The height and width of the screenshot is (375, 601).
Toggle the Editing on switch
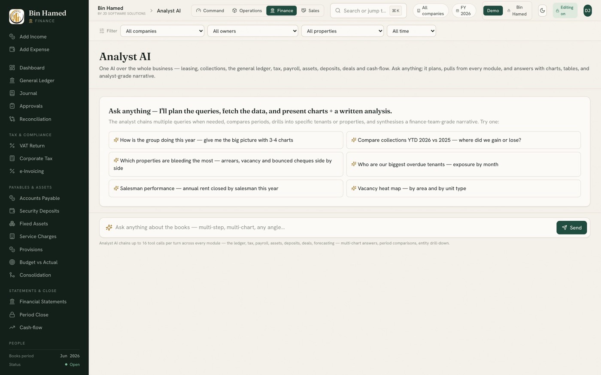click(x=565, y=11)
